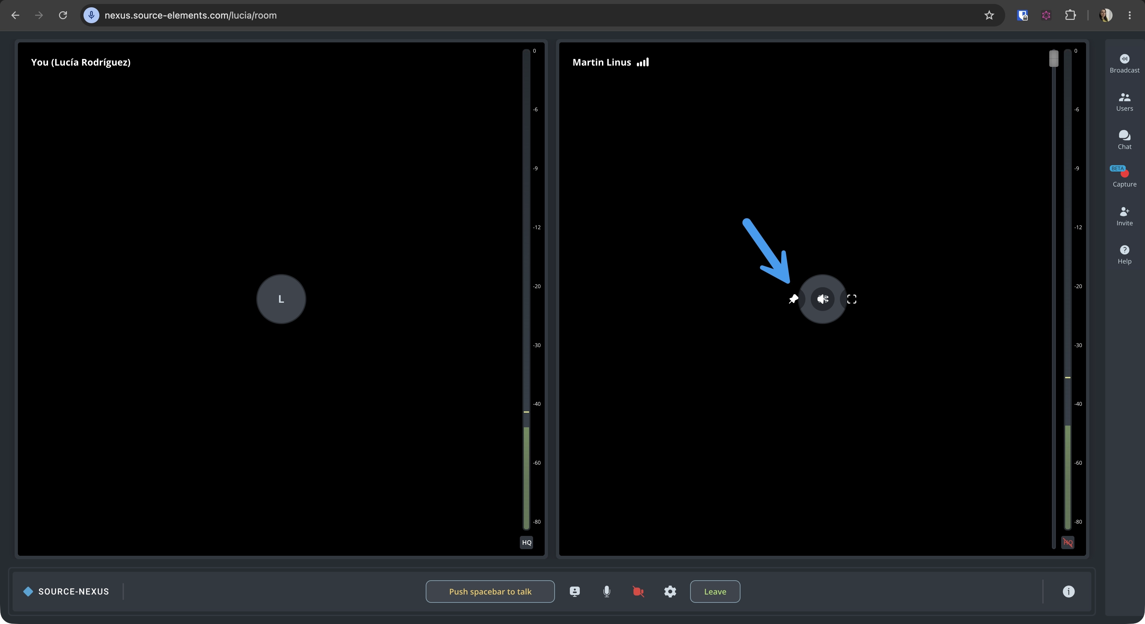Expand Martin Linus's tile to fullscreen
Screen dimensions: 1145x624
[851, 299]
